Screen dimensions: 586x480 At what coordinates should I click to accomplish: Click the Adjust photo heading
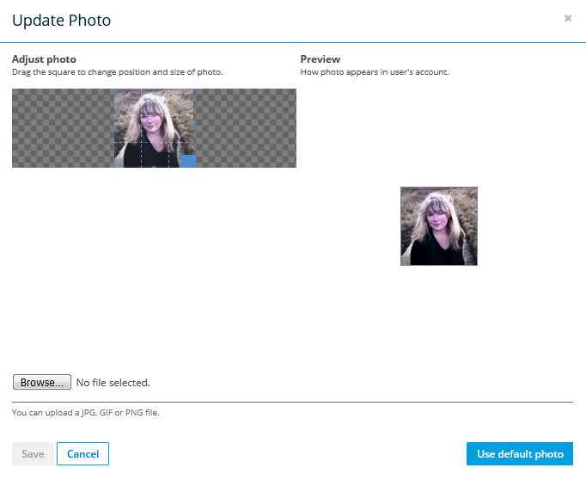pos(44,59)
